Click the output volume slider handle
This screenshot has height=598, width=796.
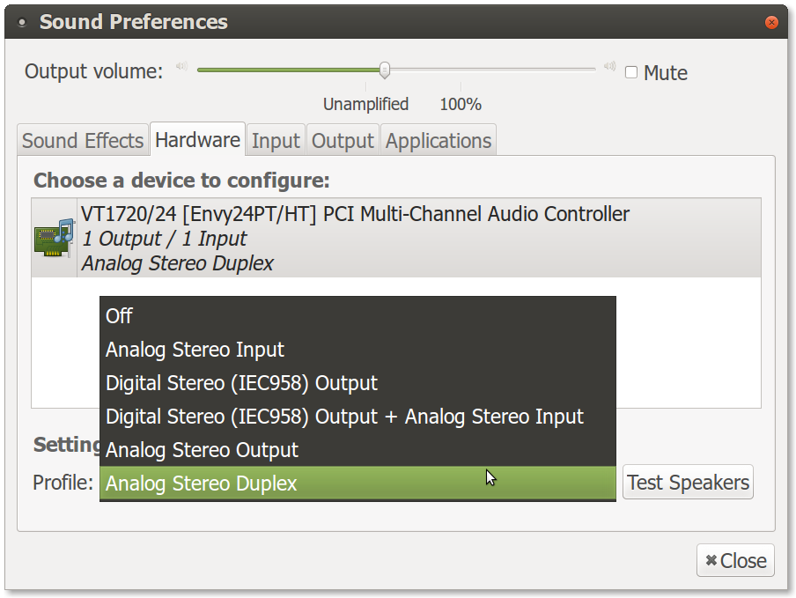(x=385, y=70)
